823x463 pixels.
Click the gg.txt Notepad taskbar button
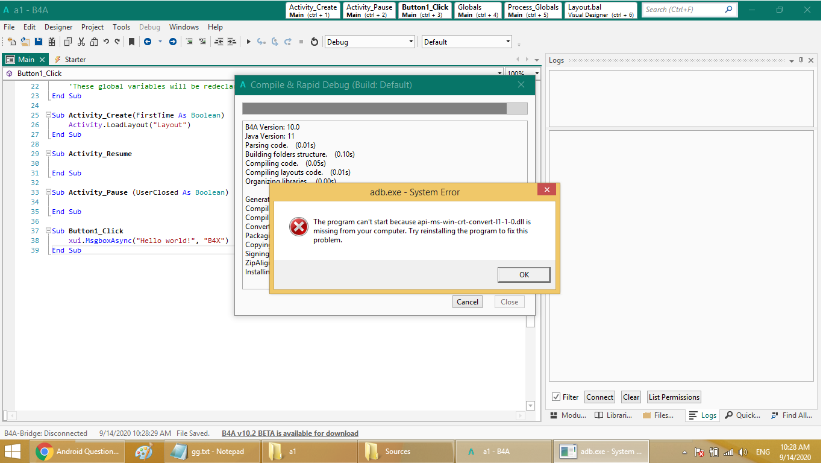click(212, 452)
